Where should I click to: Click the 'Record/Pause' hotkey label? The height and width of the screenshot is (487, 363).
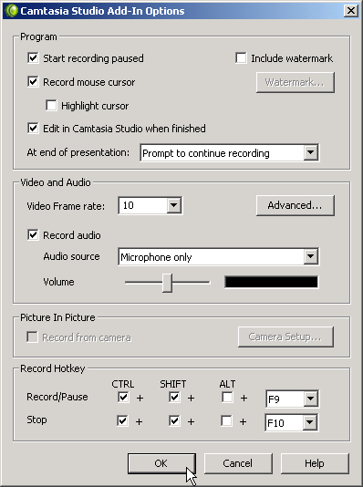point(57,397)
